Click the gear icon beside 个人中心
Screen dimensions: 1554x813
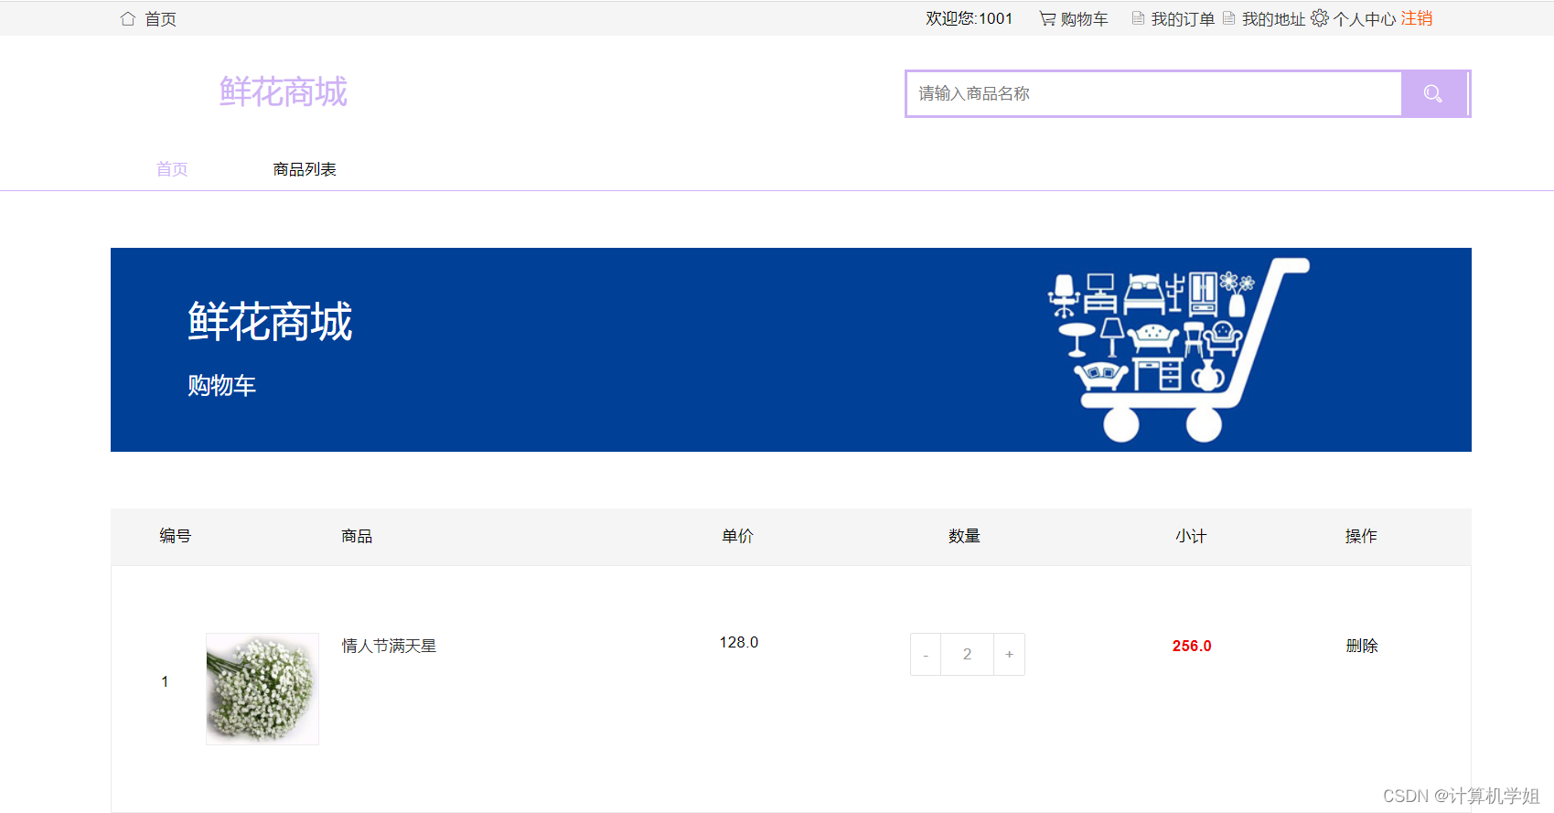[1319, 18]
